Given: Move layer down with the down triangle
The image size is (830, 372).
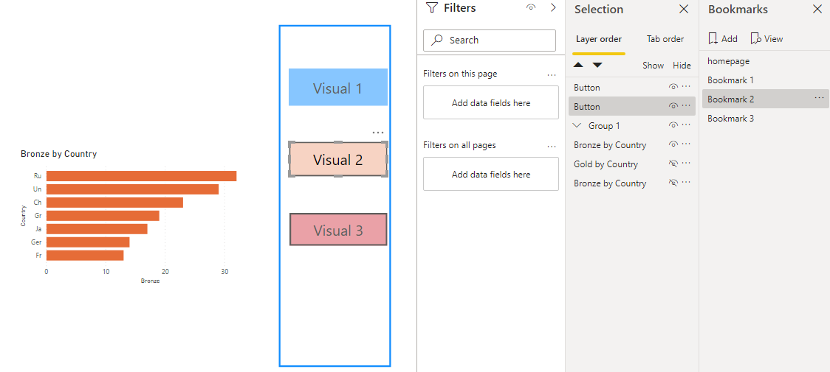Looking at the screenshot, I should [597, 65].
